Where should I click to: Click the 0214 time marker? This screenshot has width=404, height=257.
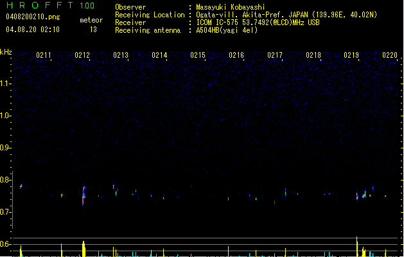pyautogui.click(x=159, y=55)
